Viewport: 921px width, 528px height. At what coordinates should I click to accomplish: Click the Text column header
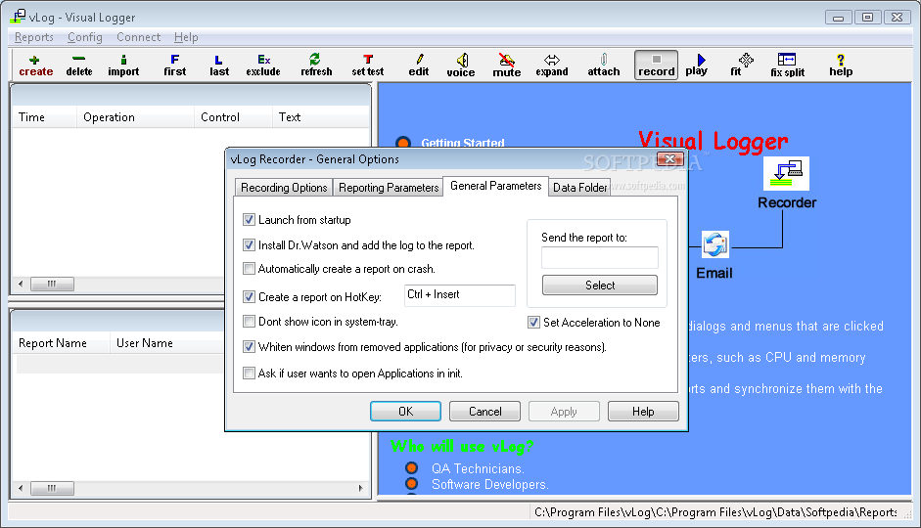pos(321,116)
